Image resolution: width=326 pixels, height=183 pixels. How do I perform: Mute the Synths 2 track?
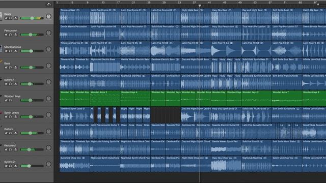point(6,166)
